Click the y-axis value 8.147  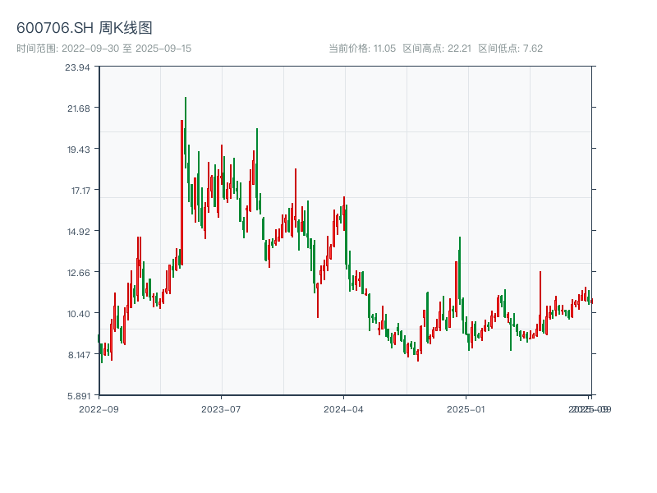coord(79,355)
